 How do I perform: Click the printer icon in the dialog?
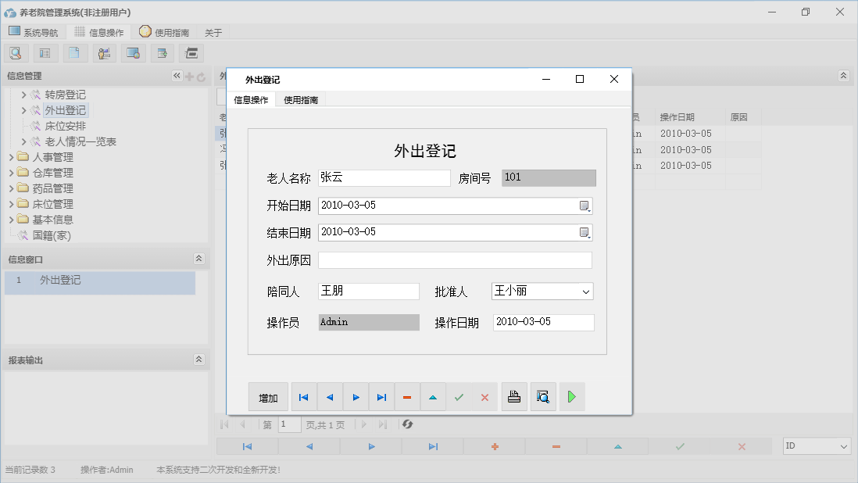514,396
